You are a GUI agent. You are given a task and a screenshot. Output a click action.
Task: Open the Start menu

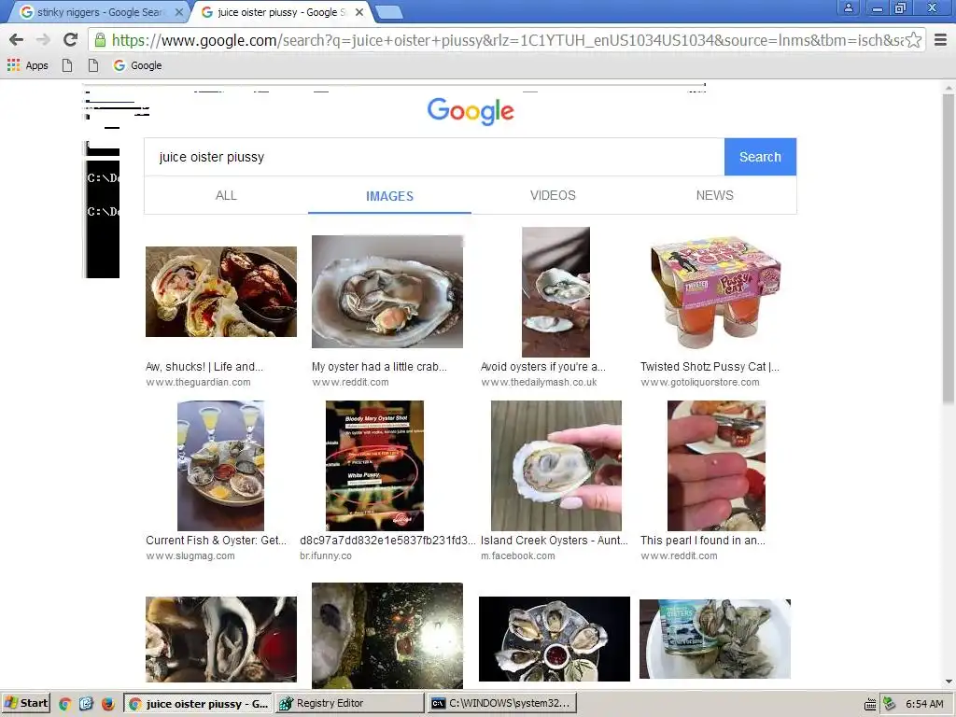[25, 703]
